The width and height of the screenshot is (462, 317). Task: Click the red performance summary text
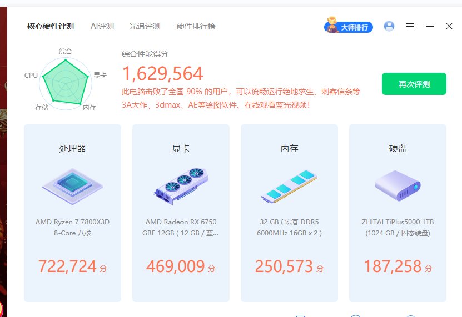(x=241, y=98)
